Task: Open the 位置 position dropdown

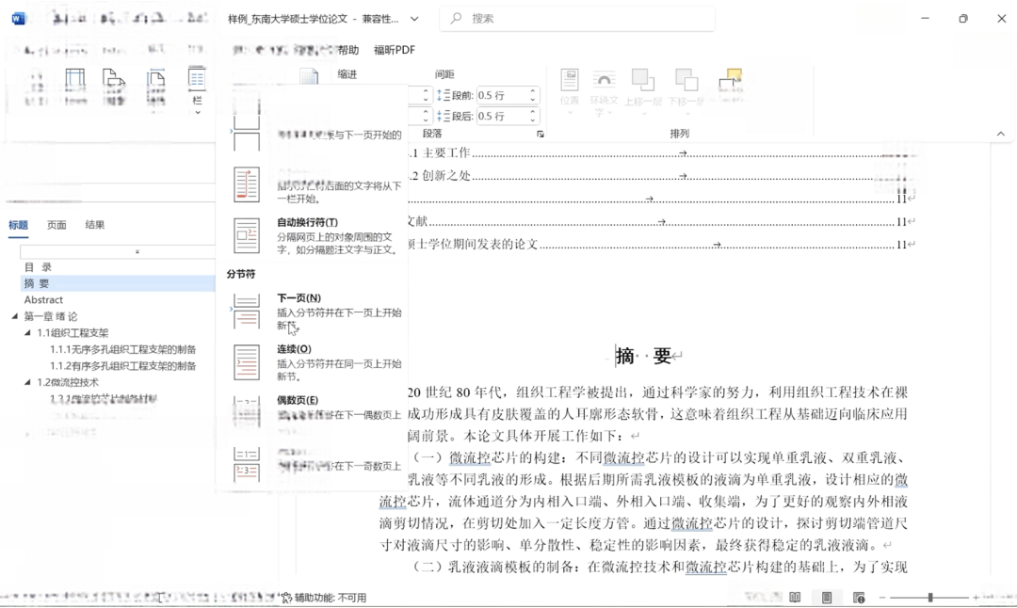Action: click(x=570, y=92)
